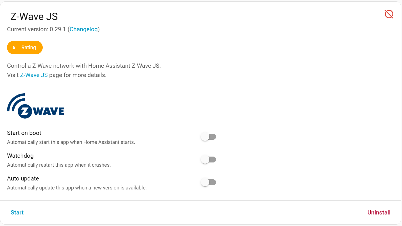The height and width of the screenshot is (226, 402).
Task: Click the Z-Wave JS title heading
Action: 34,17
